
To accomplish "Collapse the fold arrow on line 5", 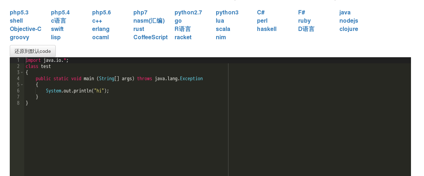I will 22,85.
